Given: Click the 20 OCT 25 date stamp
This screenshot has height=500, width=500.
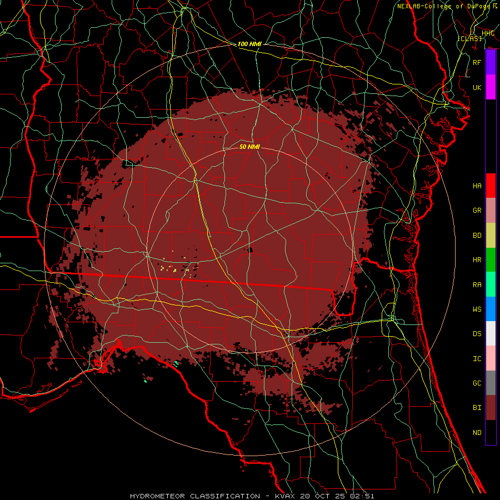Looking at the screenshot, I should (322, 496).
